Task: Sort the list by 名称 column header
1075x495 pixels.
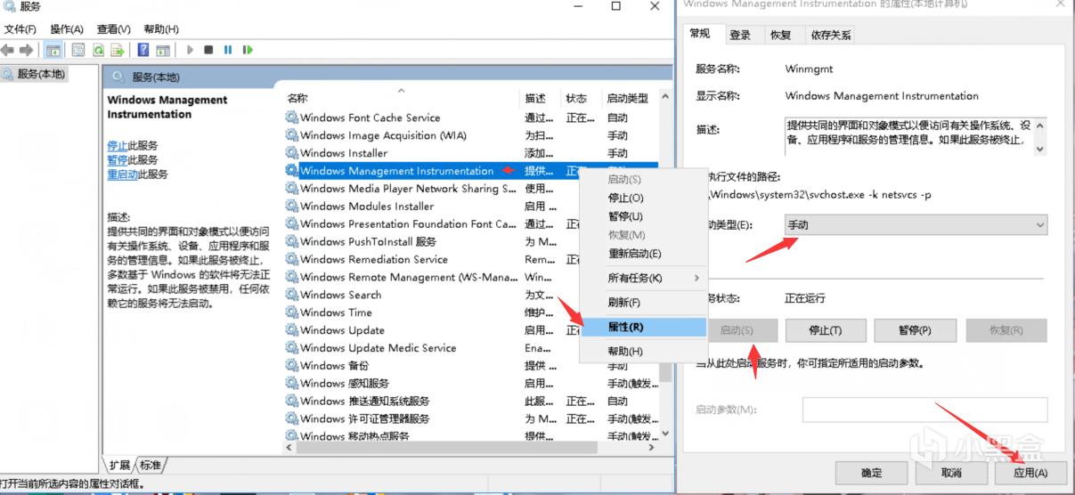Action: point(403,98)
